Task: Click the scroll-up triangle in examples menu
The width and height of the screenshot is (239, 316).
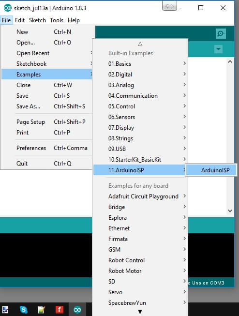Action: (x=140, y=44)
